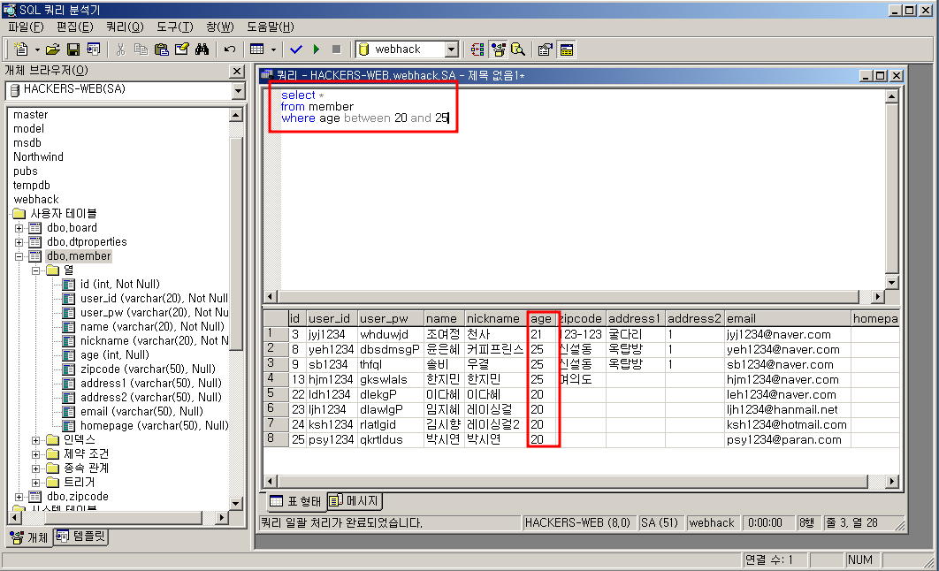939x571 pixels.
Task: Toggle the Object Browser toolbar icon
Action: [x=498, y=49]
